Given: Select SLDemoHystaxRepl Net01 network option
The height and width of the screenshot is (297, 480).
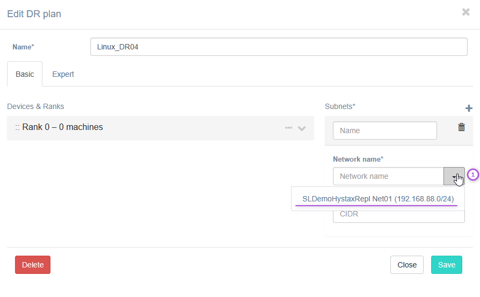Looking at the screenshot, I should 377,199.
